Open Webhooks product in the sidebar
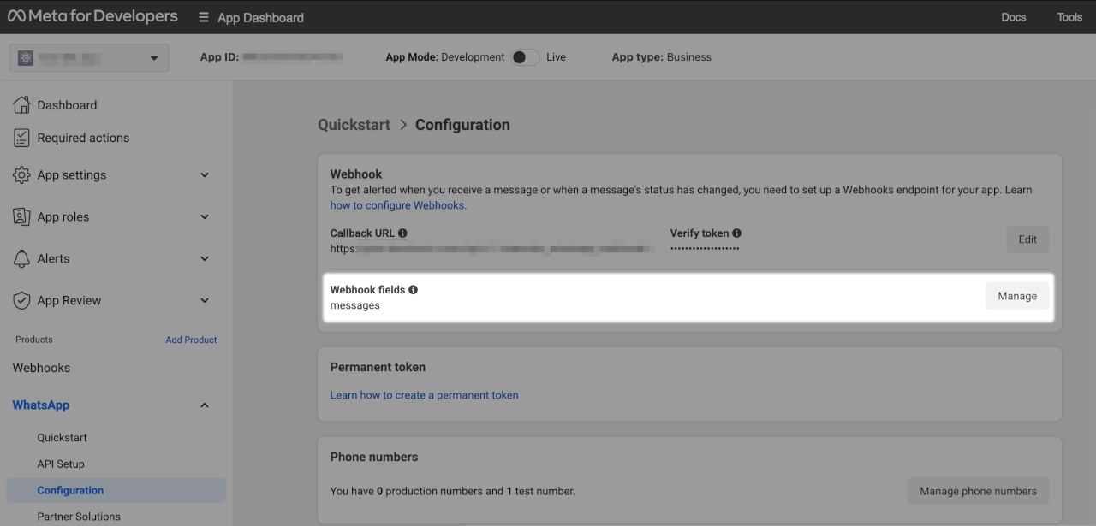Image resolution: width=1096 pixels, height=526 pixels. point(41,368)
